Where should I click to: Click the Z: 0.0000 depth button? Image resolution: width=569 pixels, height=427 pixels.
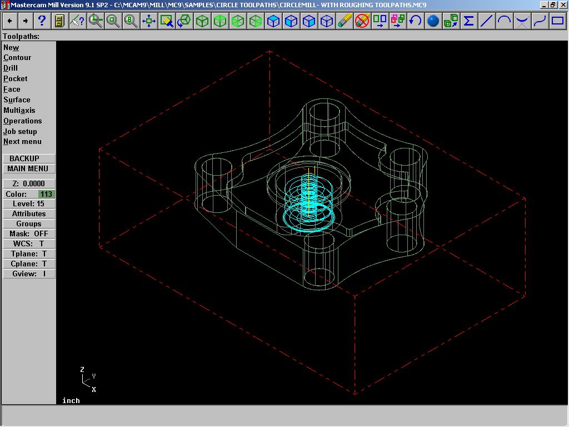29,183
